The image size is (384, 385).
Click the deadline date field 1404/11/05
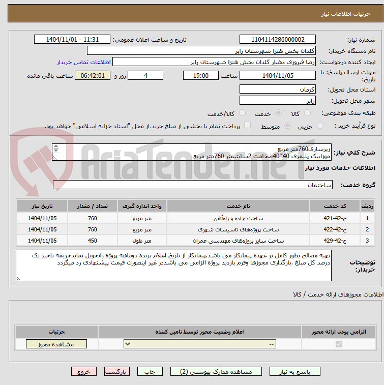click(278, 75)
